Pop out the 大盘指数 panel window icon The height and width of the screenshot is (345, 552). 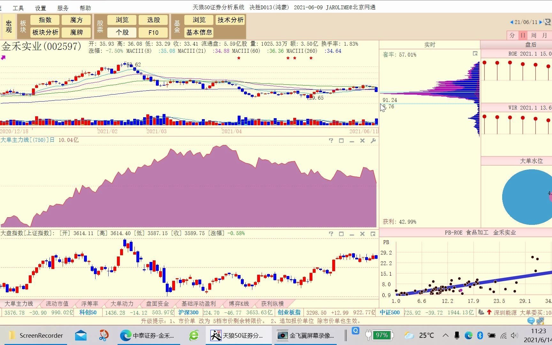[373, 234]
